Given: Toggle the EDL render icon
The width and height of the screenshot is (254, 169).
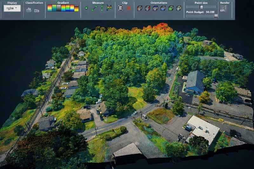Looking at the screenshot, I should tap(224, 9).
